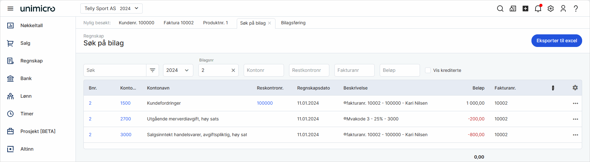590x162 pixels.
Task: Open Regnskap in the sidebar
Action: click(x=31, y=61)
